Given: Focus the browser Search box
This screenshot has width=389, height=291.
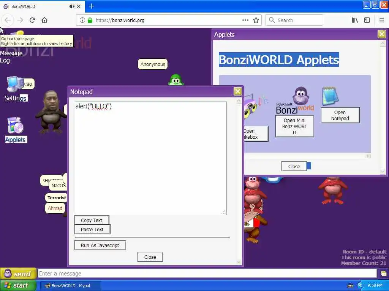Looking at the screenshot, I should [294, 20].
